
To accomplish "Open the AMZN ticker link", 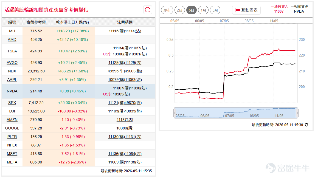I will [12, 120].
